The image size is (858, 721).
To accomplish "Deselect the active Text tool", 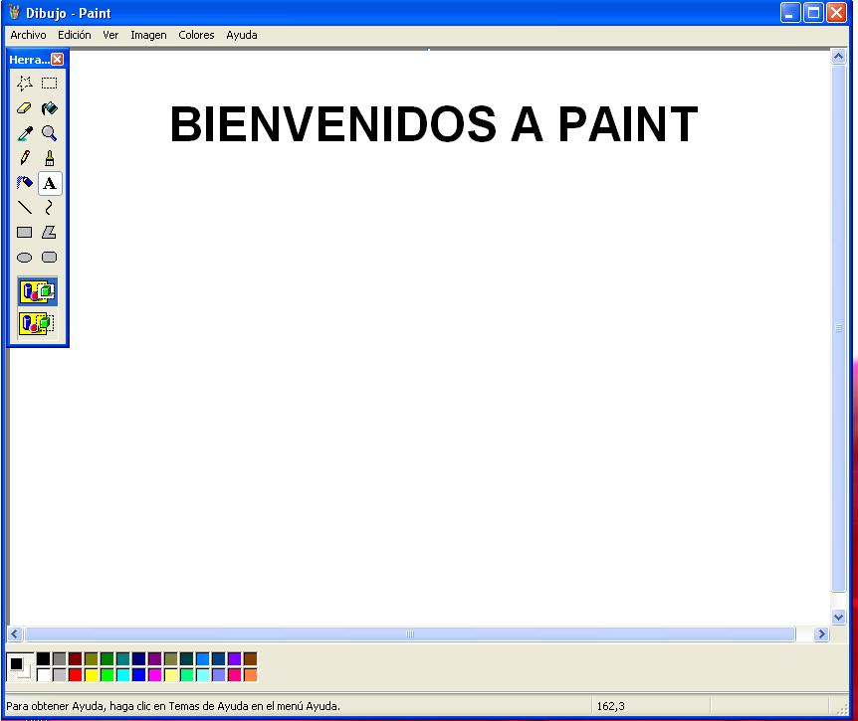I will point(50,182).
